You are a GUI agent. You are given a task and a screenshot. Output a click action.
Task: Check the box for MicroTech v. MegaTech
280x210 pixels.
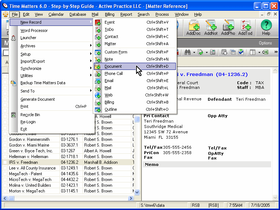point(5,180)
